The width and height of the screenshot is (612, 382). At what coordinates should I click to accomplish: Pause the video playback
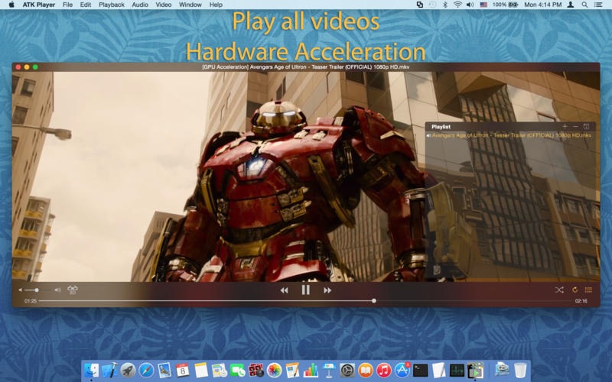[305, 290]
